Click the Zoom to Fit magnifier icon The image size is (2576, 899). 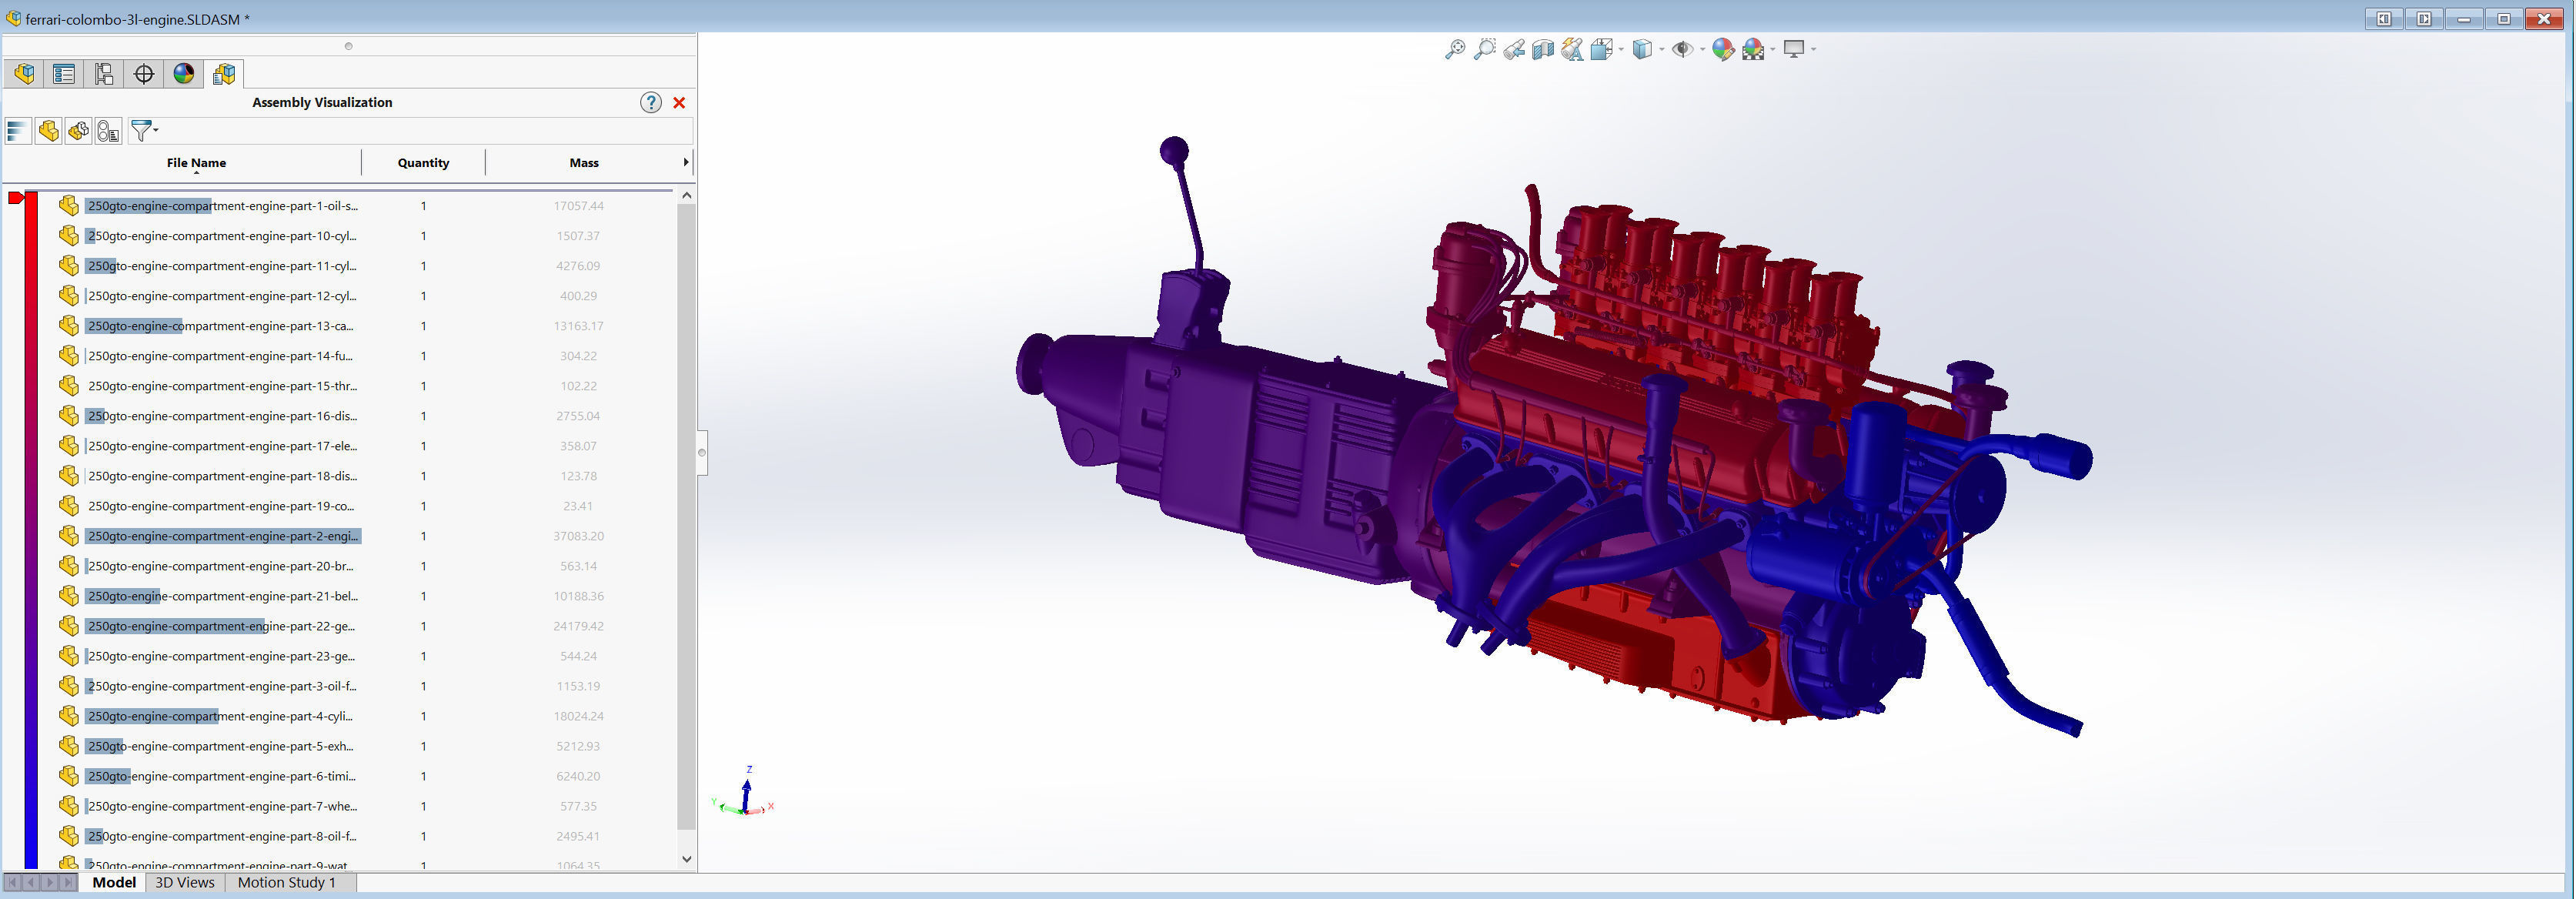point(1455,49)
